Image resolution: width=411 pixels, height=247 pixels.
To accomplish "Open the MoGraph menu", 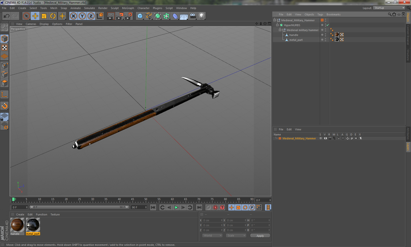I will pos(128,8).
